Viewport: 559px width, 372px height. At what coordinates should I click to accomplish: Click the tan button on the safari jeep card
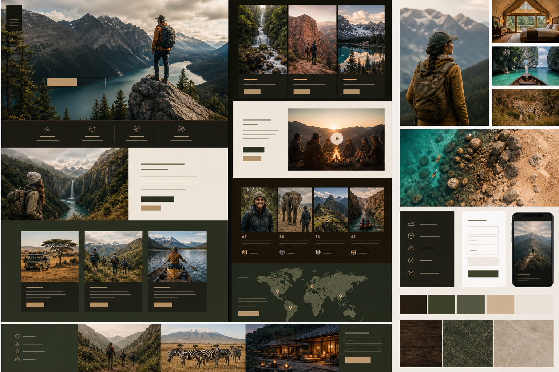[35, 305]
